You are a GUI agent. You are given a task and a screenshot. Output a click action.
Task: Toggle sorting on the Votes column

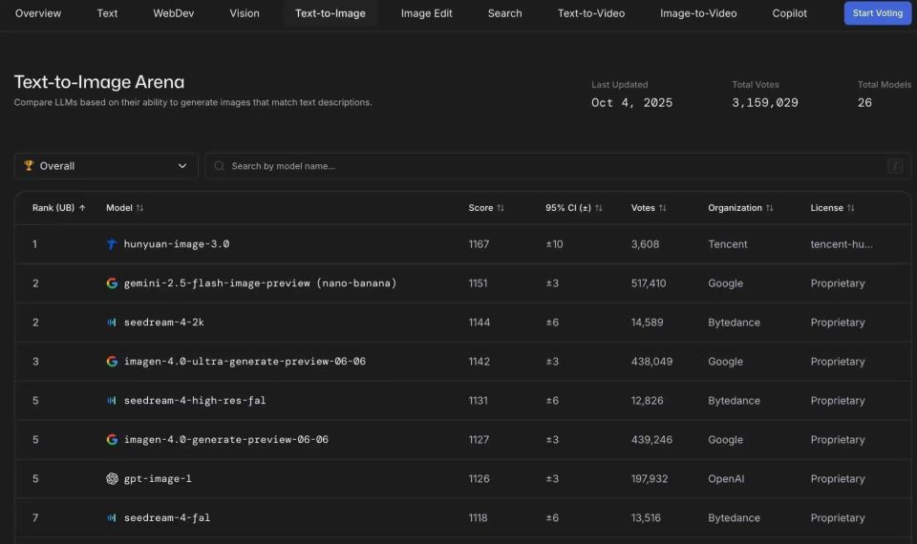(662, 208)
